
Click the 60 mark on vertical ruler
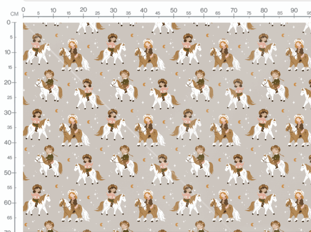(8, 203)
